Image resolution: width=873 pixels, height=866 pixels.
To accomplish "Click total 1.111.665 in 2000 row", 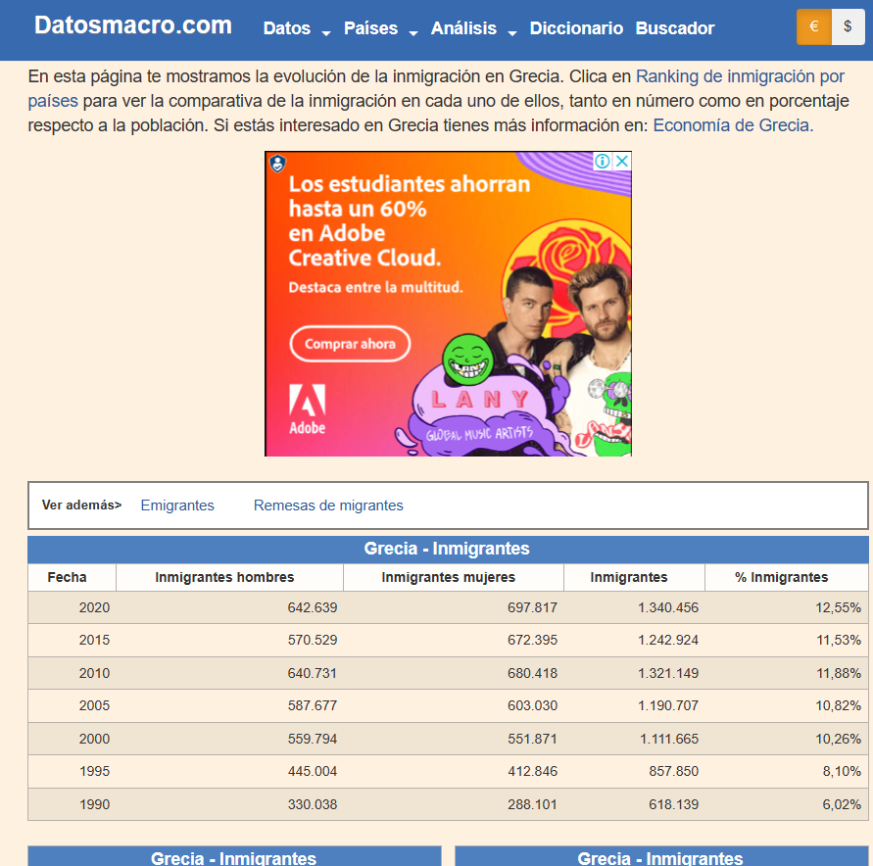I will click(x=669, y=739).
